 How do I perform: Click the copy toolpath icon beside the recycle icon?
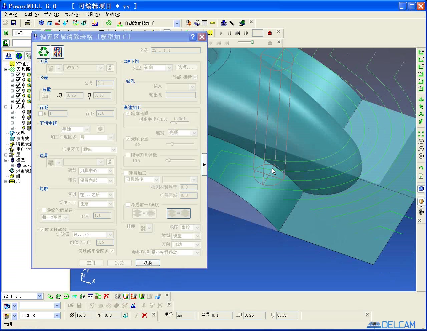[57, 52]
